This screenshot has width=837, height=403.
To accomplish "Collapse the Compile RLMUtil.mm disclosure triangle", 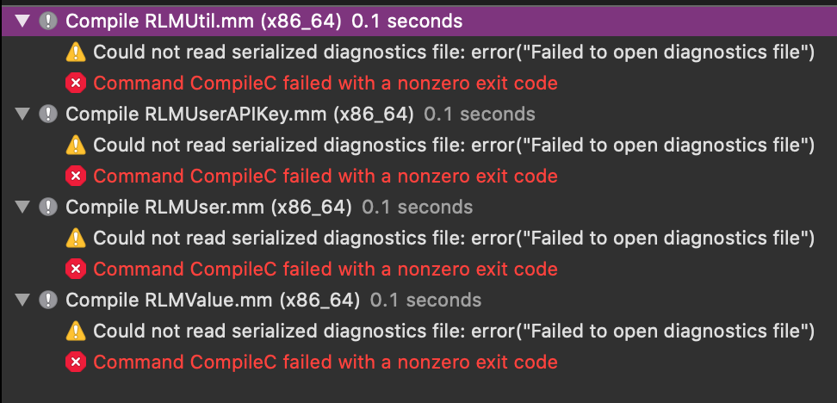I will point(22,22).
